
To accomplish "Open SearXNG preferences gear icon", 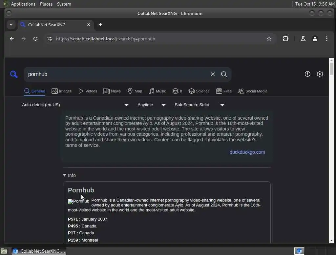I will tap(320, 74).
